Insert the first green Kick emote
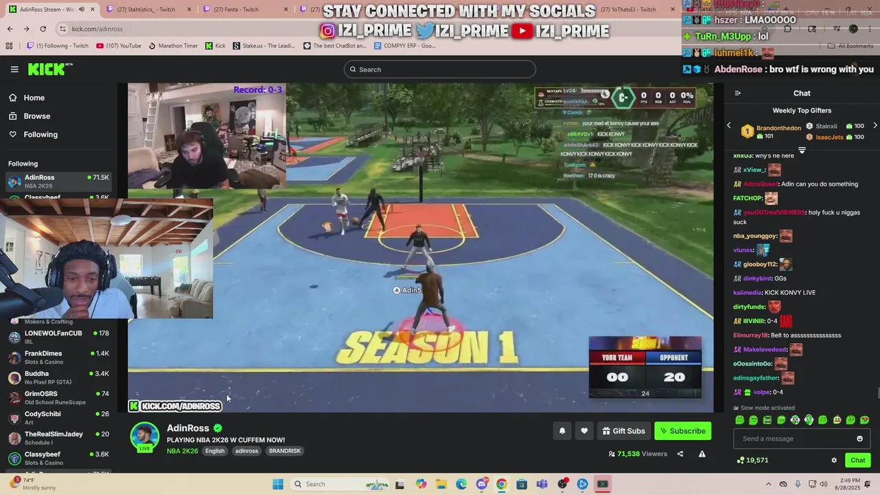Viewport: 880px width, 495px height. pyautogui.click(x=740, y=420)
